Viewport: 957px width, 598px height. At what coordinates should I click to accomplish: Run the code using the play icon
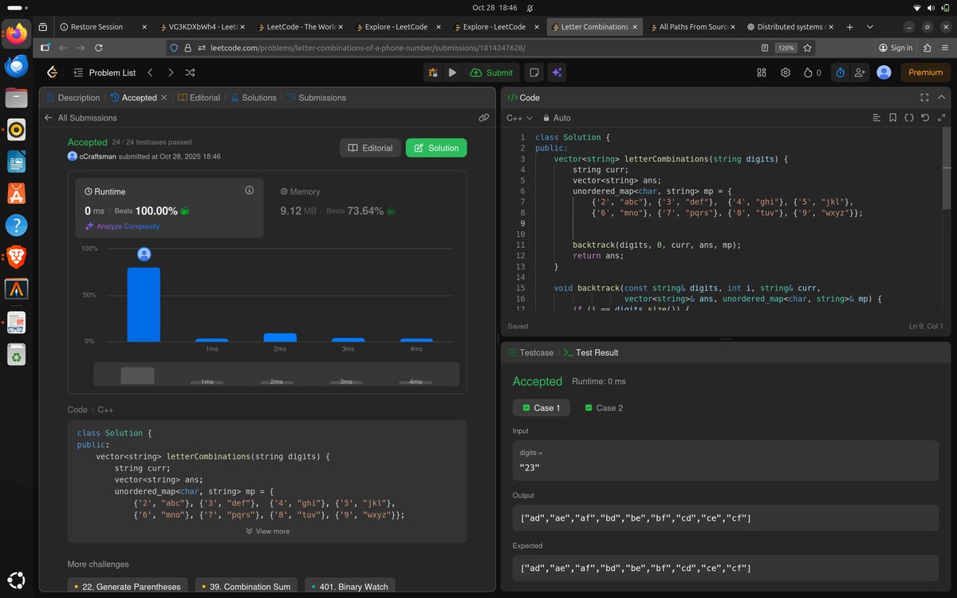tap(452, 72)
